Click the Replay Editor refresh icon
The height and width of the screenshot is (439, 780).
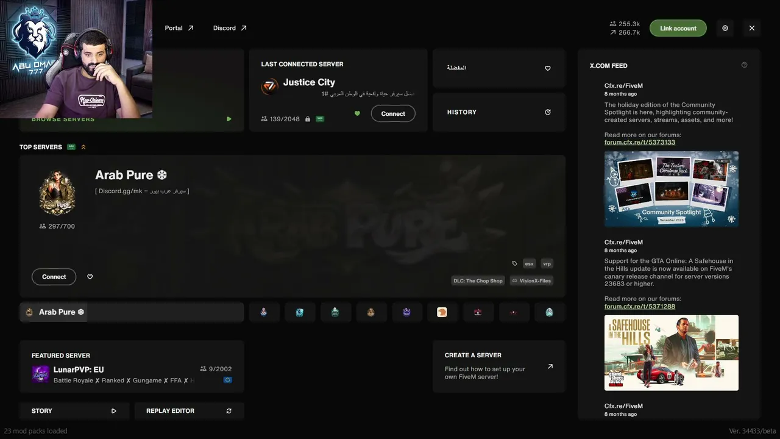(229, 411)
